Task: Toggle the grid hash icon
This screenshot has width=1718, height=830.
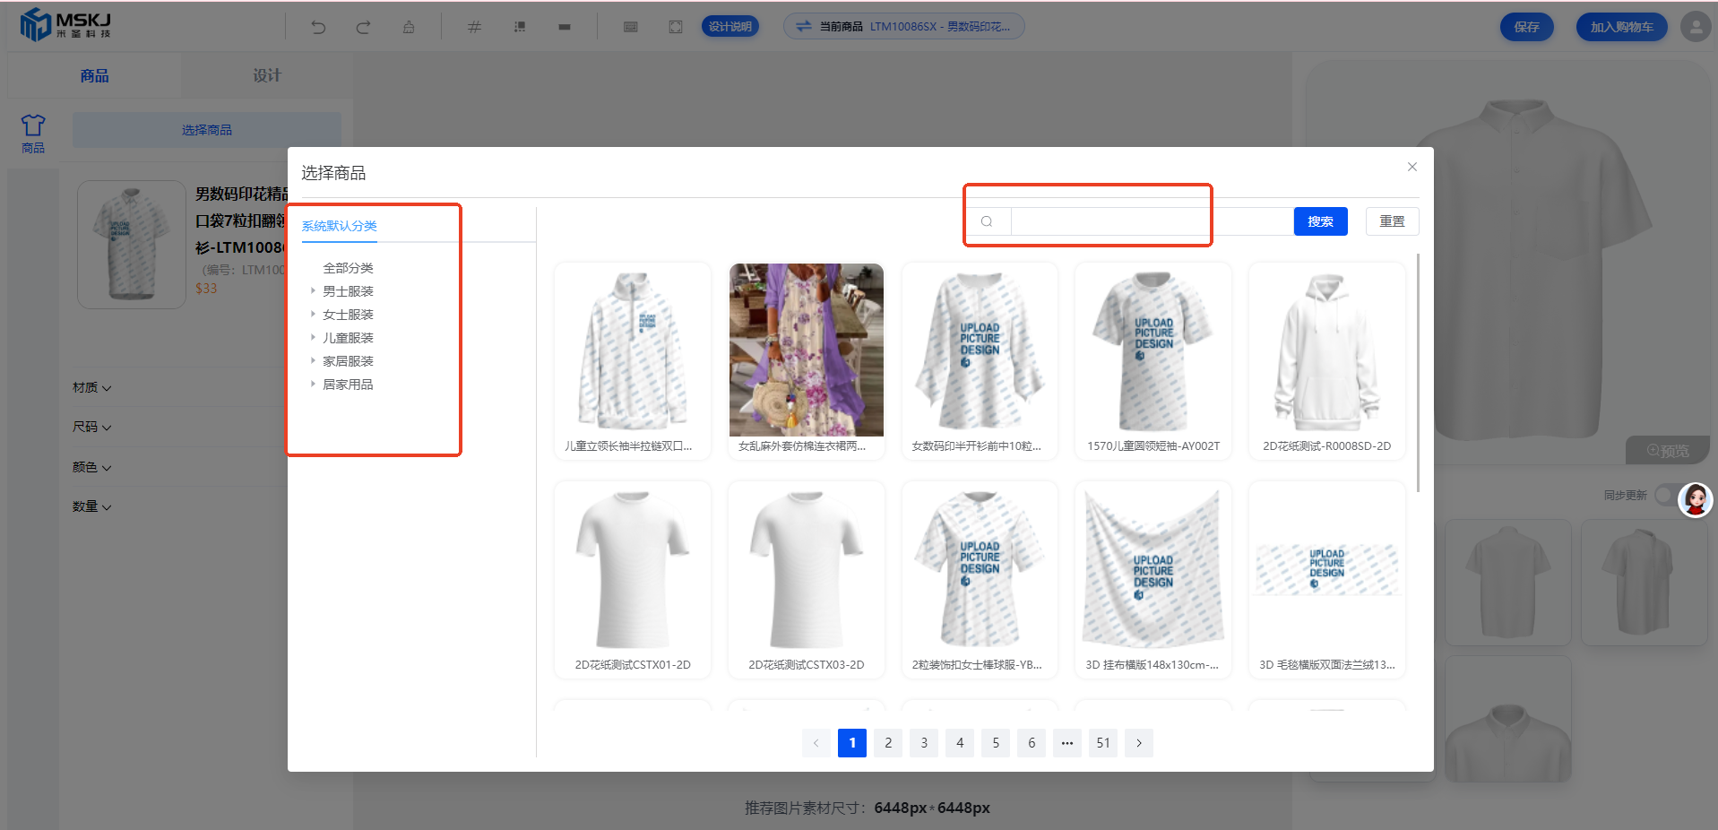Action: click(x=474, y=27)
